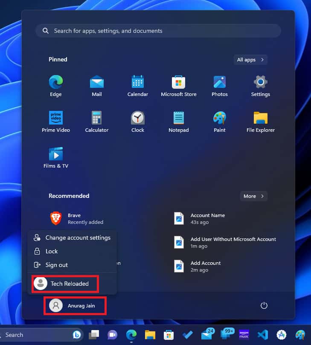Image resolution: width=311 pixels, height=345 pixels.
Task: Expand More recommended items
Action: [253, 196]
